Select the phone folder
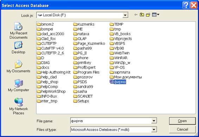Image resolution: width=199 pixels, height=137 pixels. click(81, 58)
